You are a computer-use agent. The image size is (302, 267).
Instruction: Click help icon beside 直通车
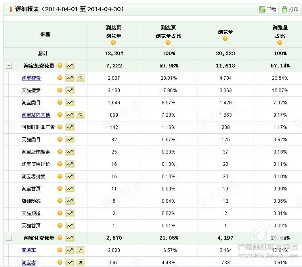tap(60, 250)
